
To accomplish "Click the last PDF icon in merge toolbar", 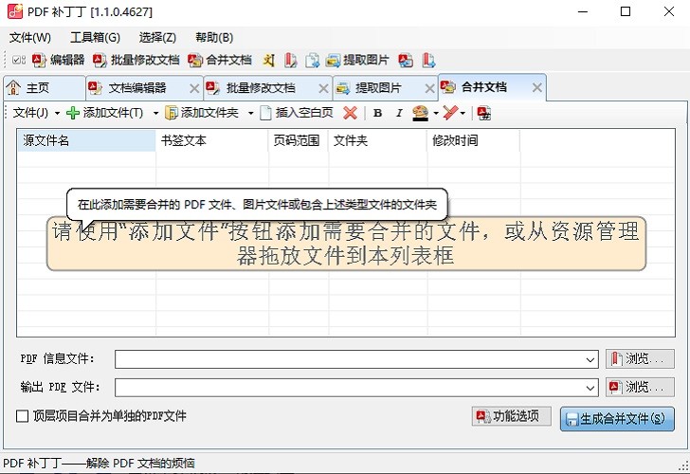I will pos(484,113).
